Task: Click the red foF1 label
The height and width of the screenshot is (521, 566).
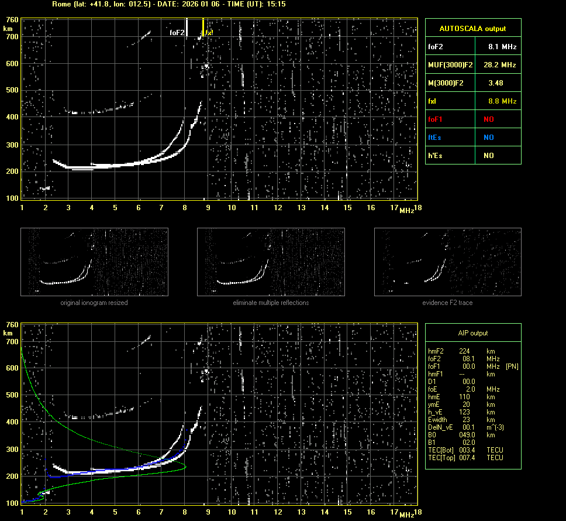Action: coord(436,119)
